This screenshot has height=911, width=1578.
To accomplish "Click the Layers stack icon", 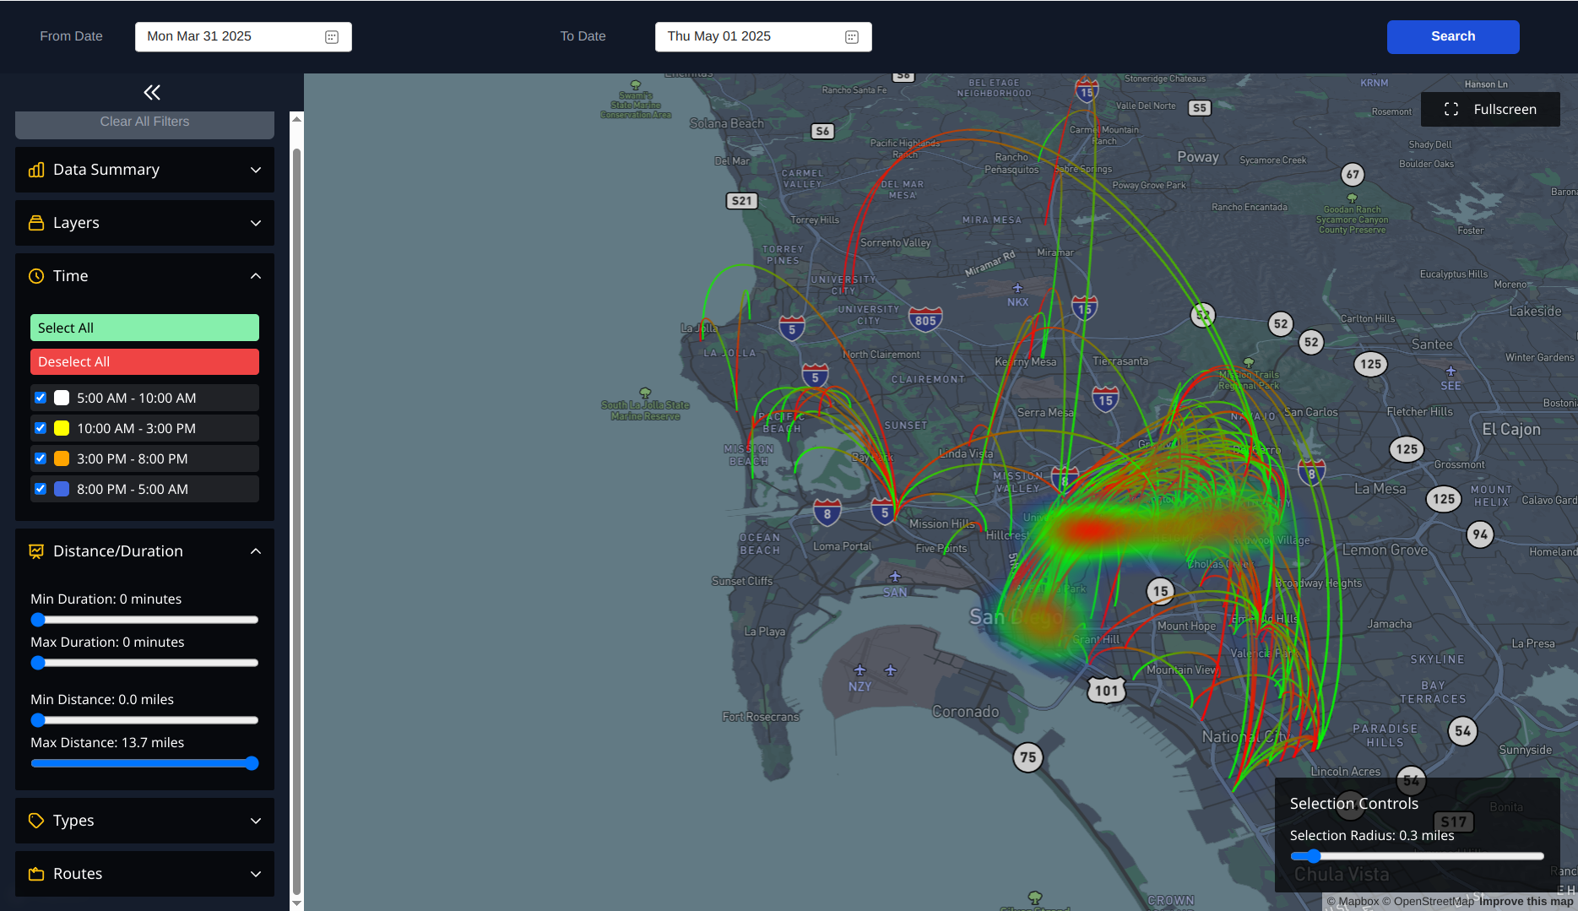I will (36, 223).
